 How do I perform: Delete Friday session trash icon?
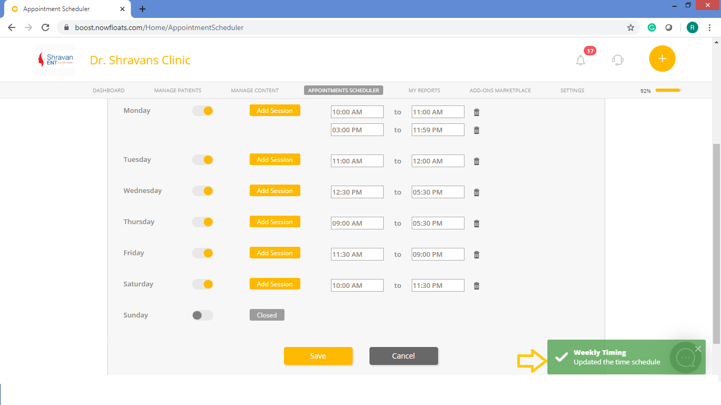(x=477, y=255)
